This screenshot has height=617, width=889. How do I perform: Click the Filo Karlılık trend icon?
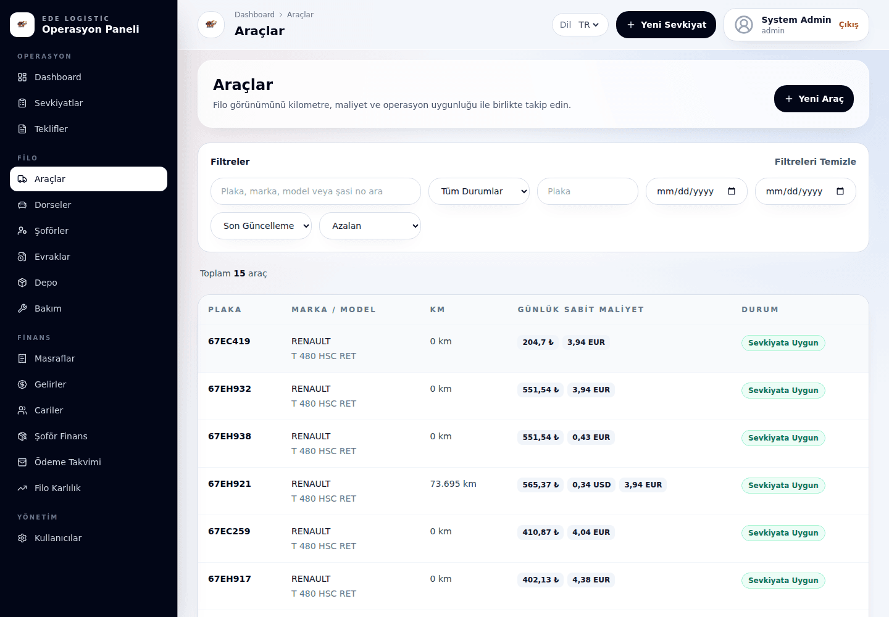[22, 488]
